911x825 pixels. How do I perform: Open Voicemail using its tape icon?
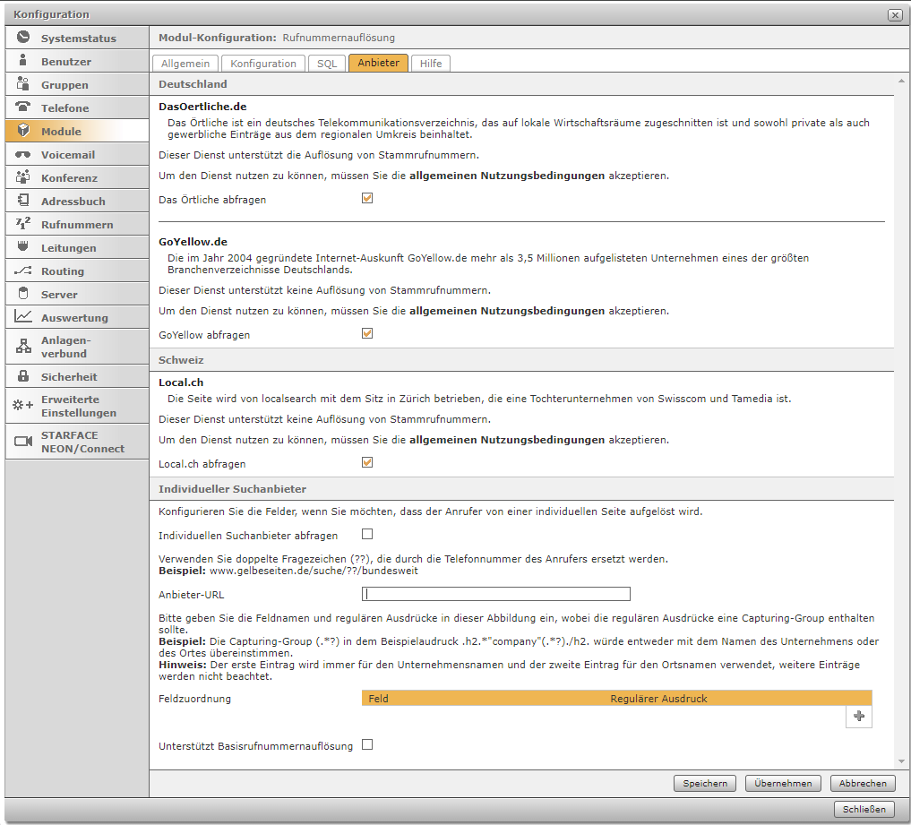pyautogui.click(x=23, y=154)
